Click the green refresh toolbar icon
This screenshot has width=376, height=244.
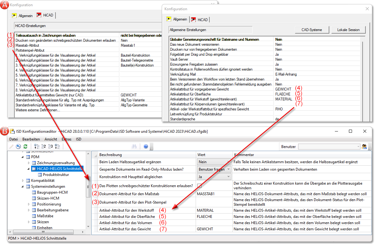pyautogui.click(x=25, y=146)
